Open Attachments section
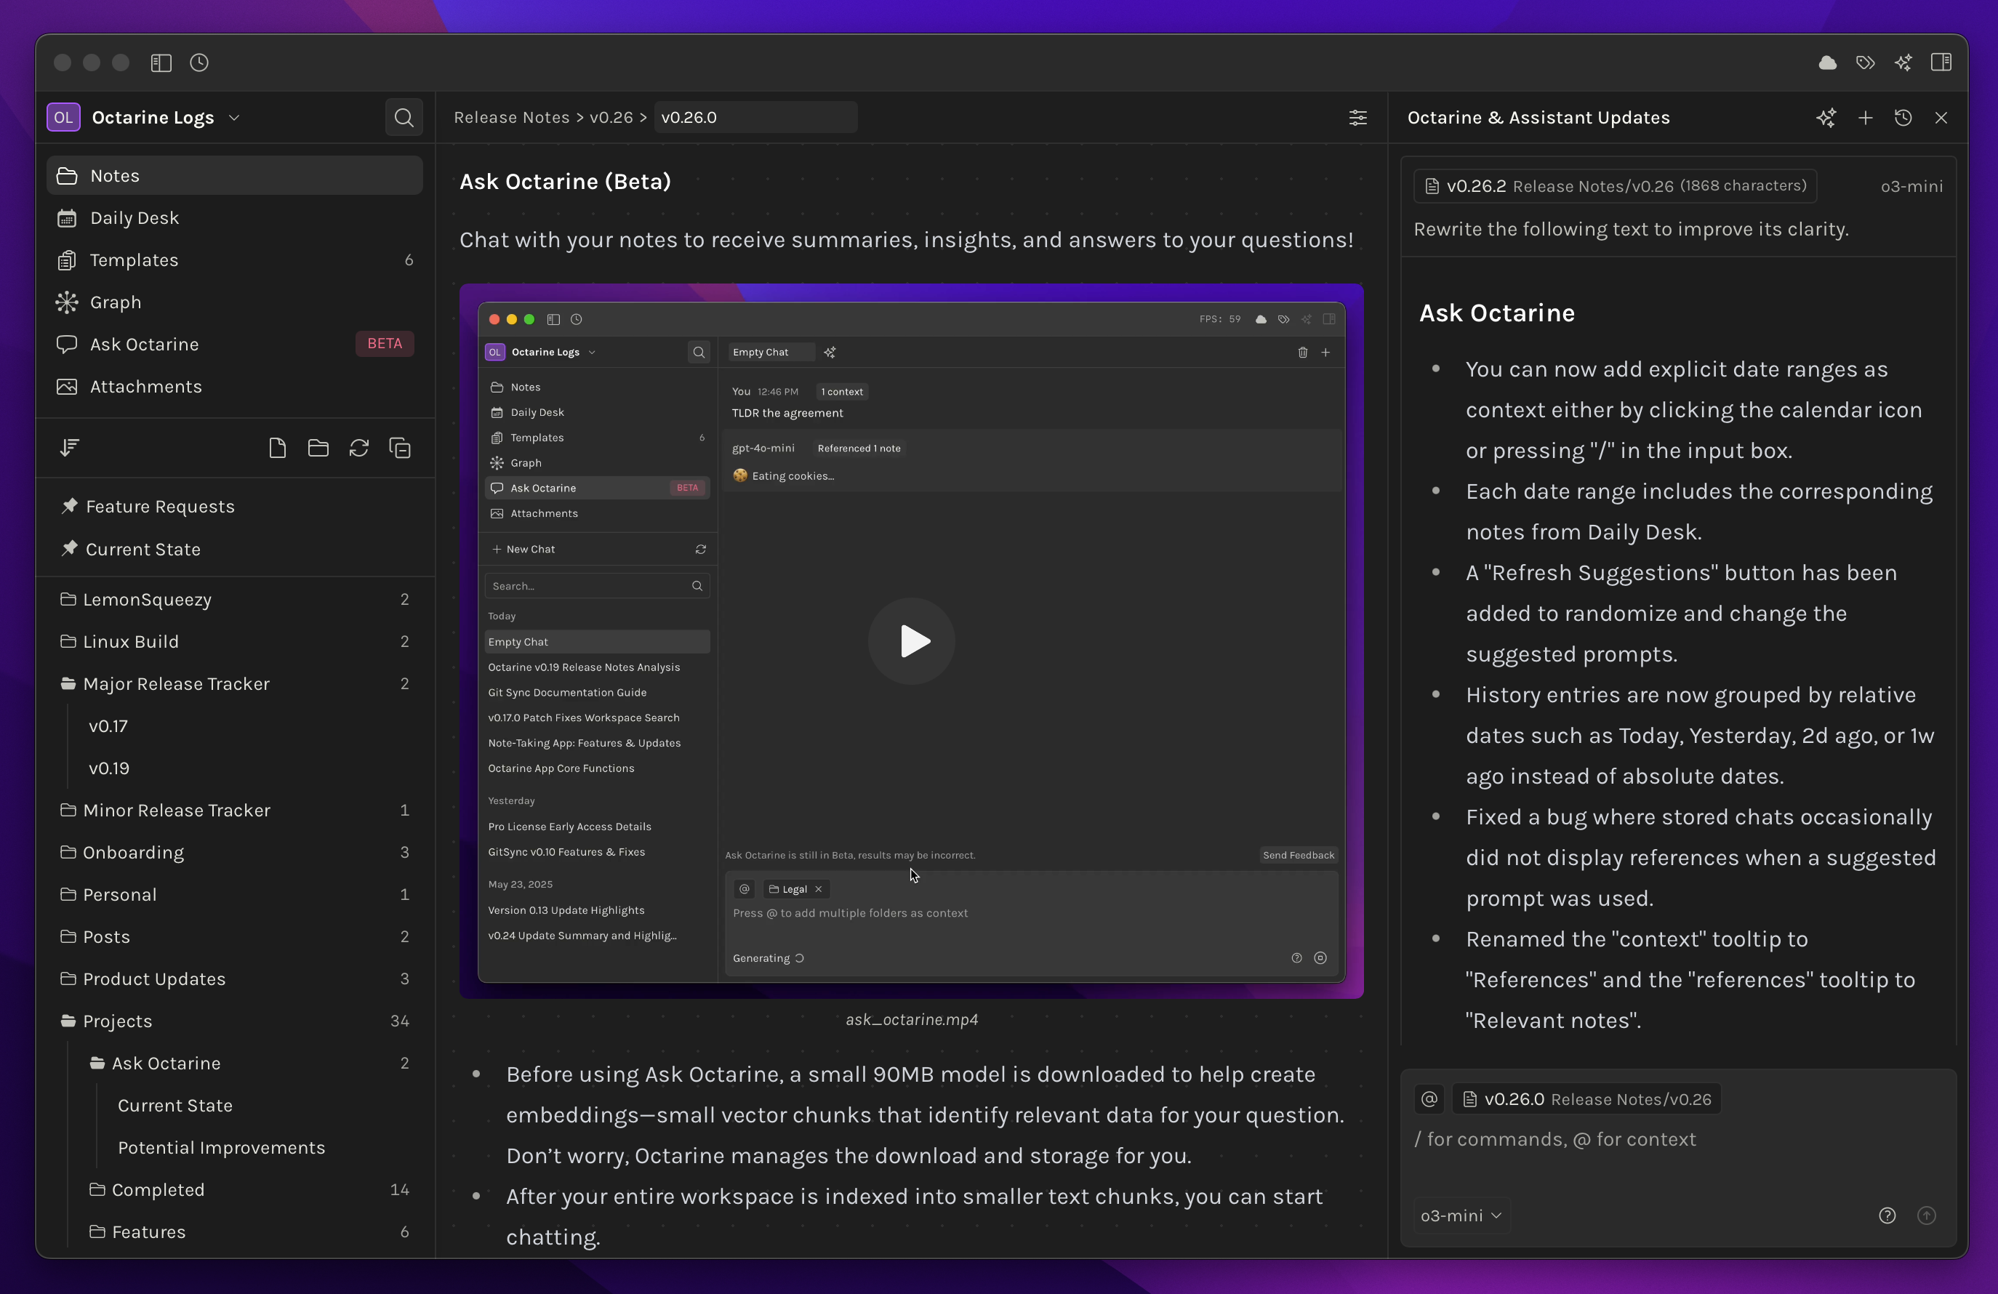The image size is (1998, 1294). click(x=235, y=387)
